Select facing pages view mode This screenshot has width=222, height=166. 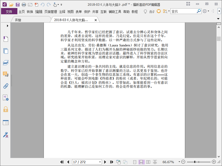coord(148,162)
